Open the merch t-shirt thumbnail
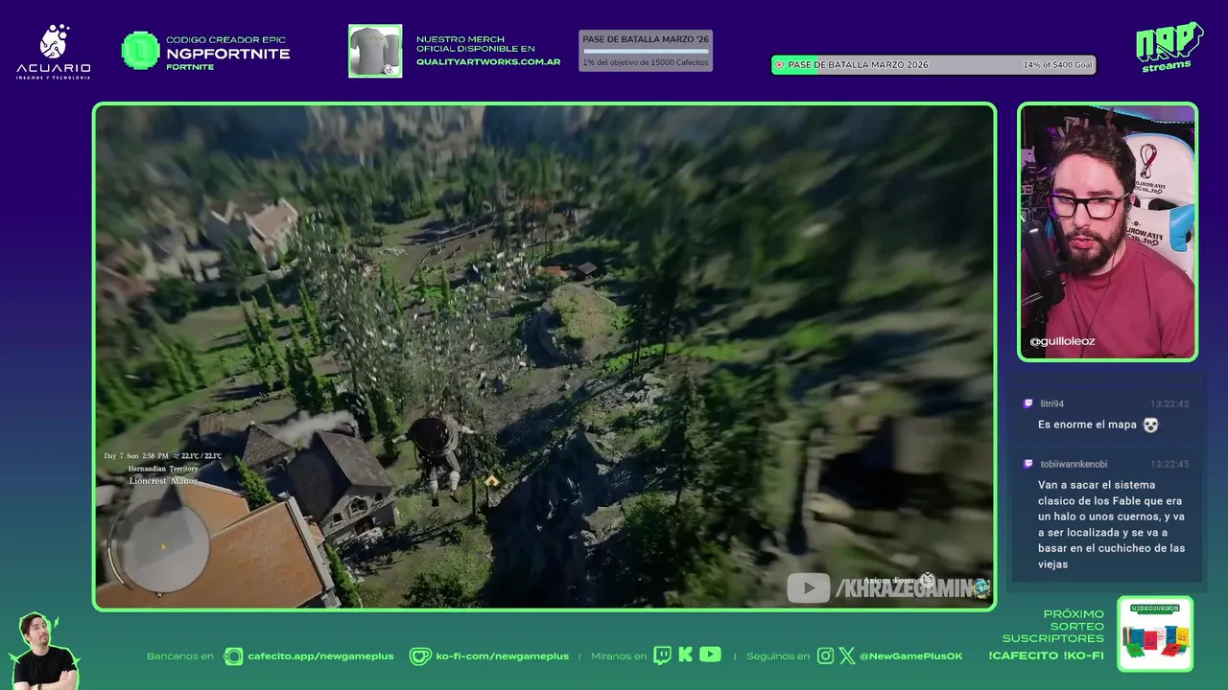This screenshot has height=690, width=1228. 375,51
